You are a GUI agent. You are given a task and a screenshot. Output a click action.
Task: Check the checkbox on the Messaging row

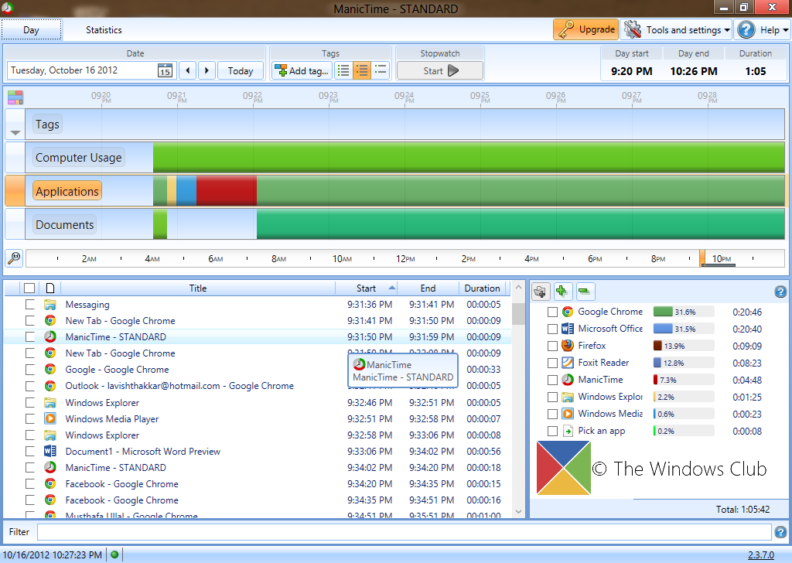29,305
